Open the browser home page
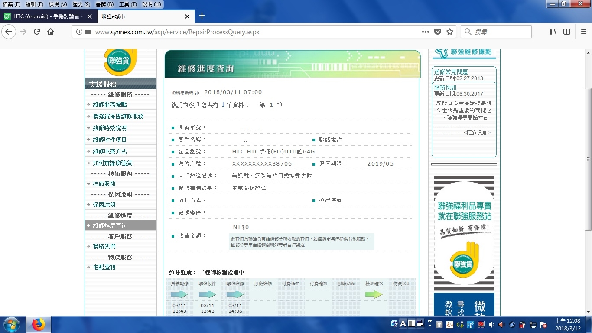Viewport: 592px width, 333px height. pos(51,32)
